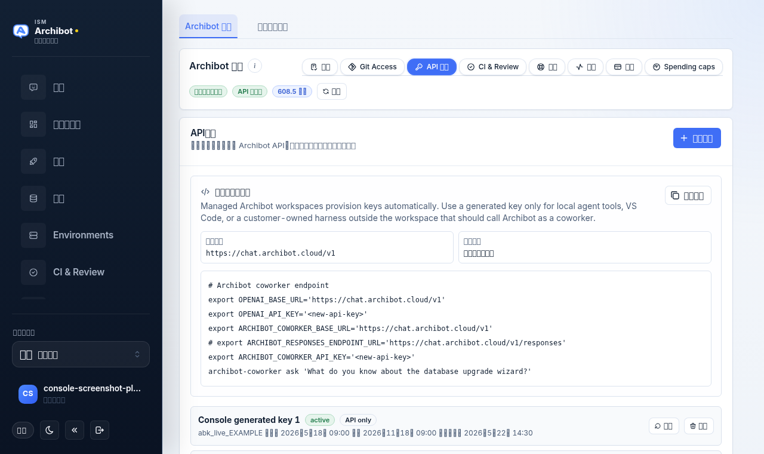
Task: Delete Console generated key 1 with trash button
Action: tap(699, 426)
